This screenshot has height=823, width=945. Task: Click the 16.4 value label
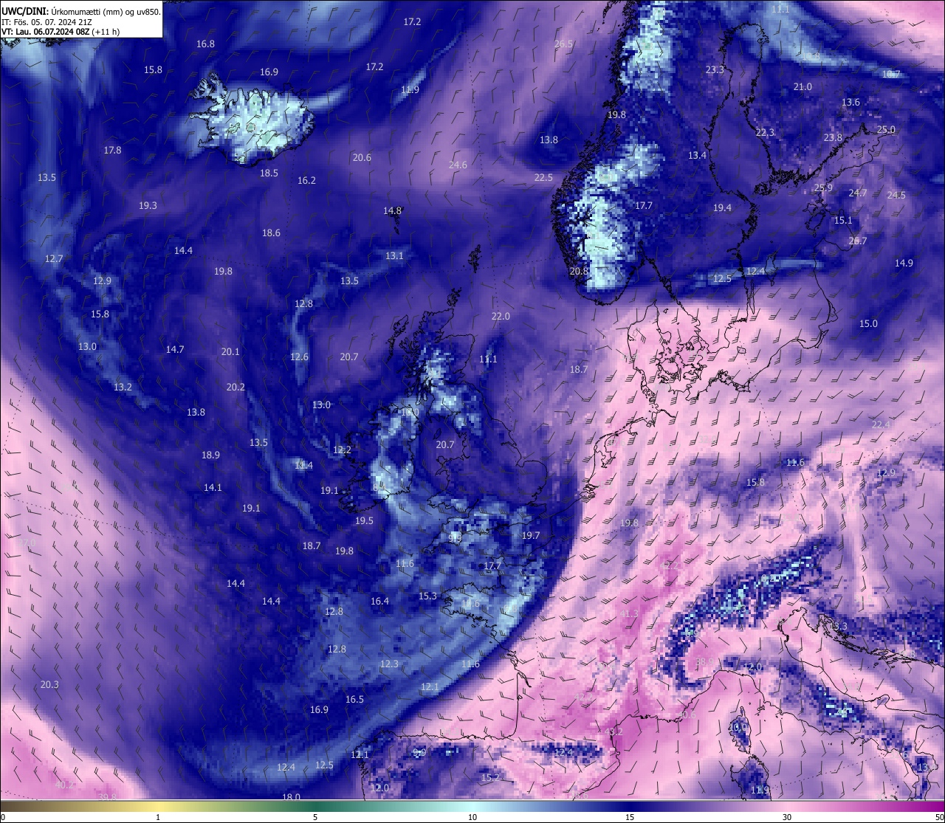pyautogui.click(x=379, y=602)
